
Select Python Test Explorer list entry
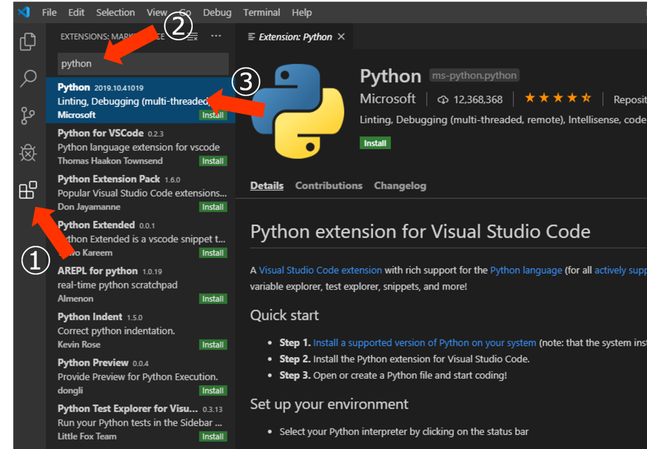click(141, 423)
